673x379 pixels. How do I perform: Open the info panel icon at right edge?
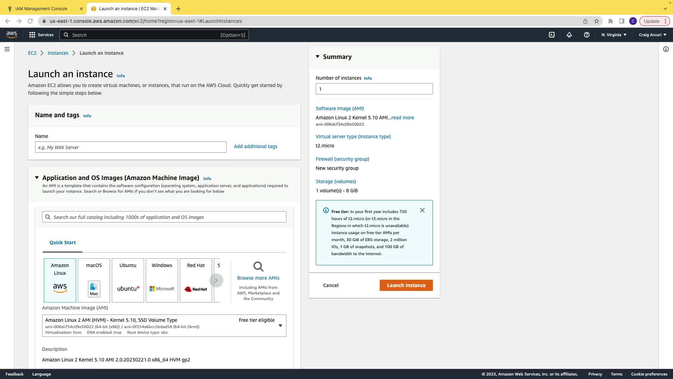point(666,49)
